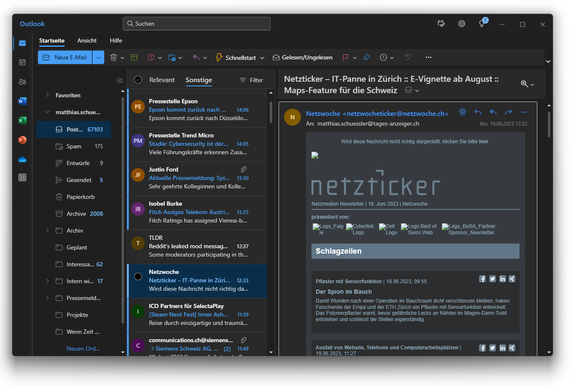Viewport: 574px width, 386px height.
Task: Click the Snooze clock icon
Action: click(383, 57)
